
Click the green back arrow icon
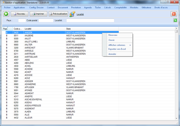tap(6, 14)
